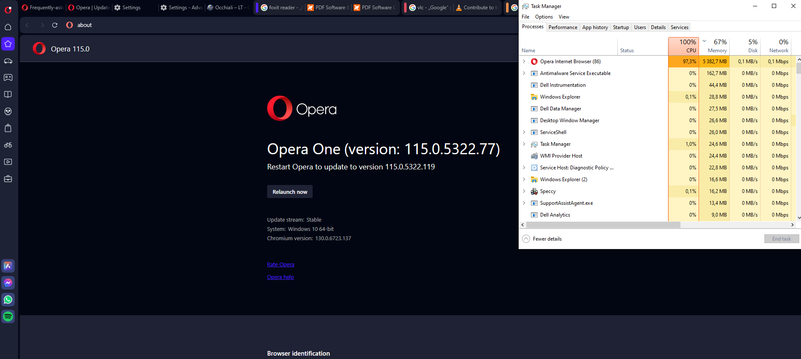
Task: Switch to the Details tab
Action: click(x=658, y=27)
